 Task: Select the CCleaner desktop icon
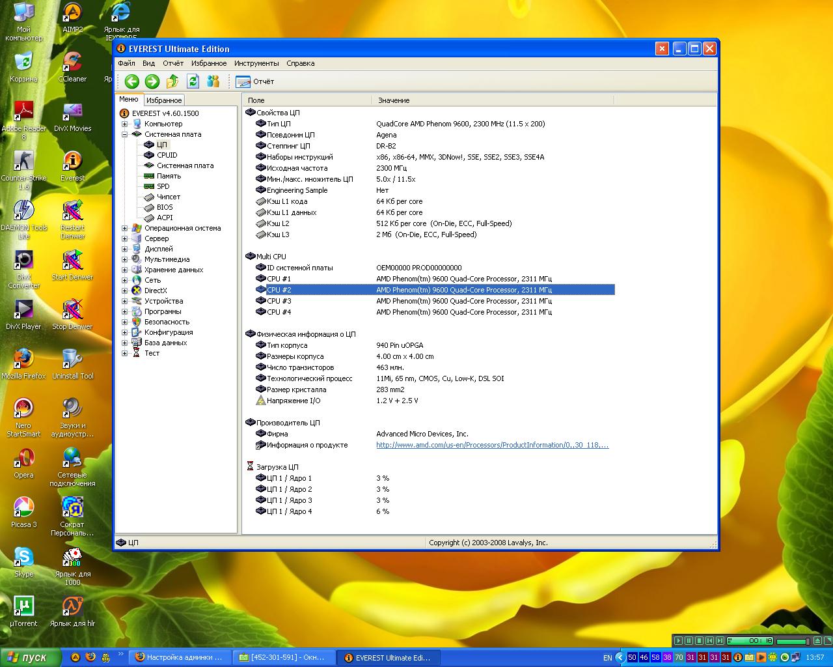pyautogui.click(x=72, y=67)
